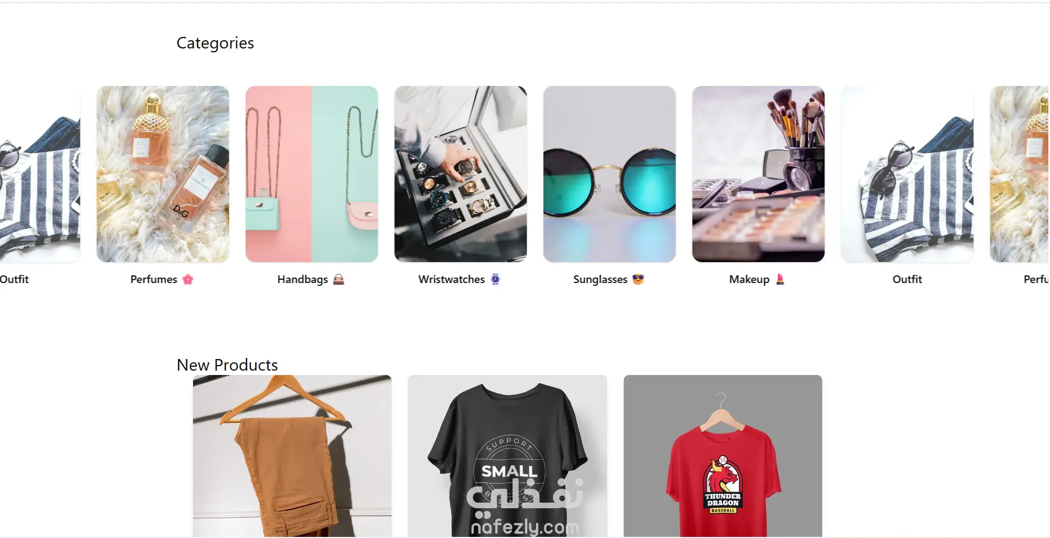This screenshot has width=1050, height=538.
Task: Open the Handbags category image
Action: (312, 174)
